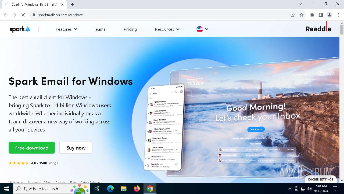344x194 pixels.
Task: Open a new Chrome tab
Action: click(73, 5)
